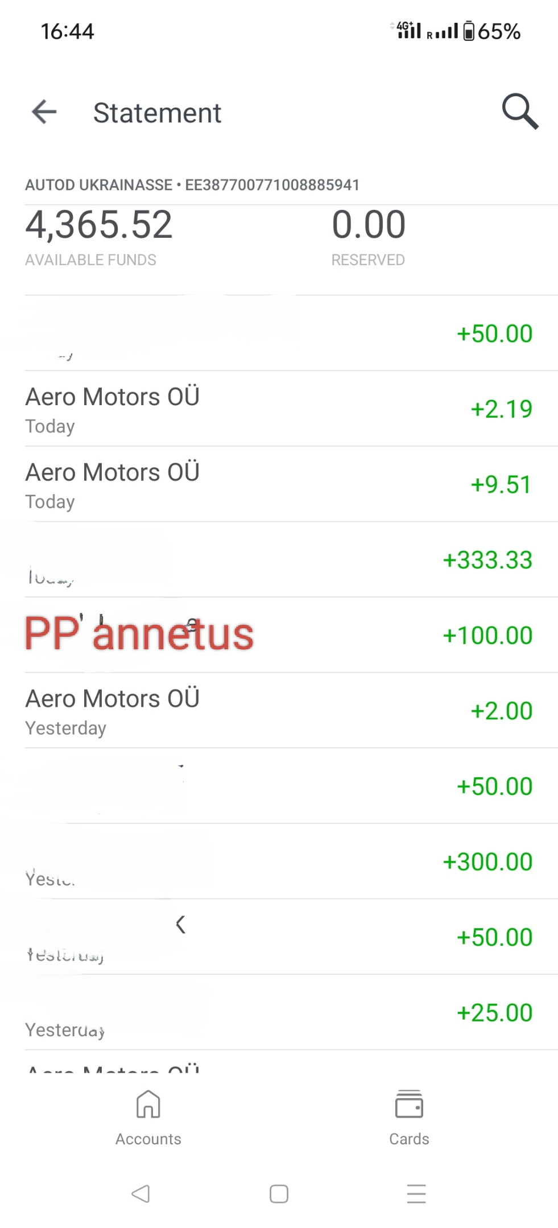Screen dimensions: 558x1228
Task: Open Aero Motors OÜ +2.00 transaction
Action: [x=279, y=711]
